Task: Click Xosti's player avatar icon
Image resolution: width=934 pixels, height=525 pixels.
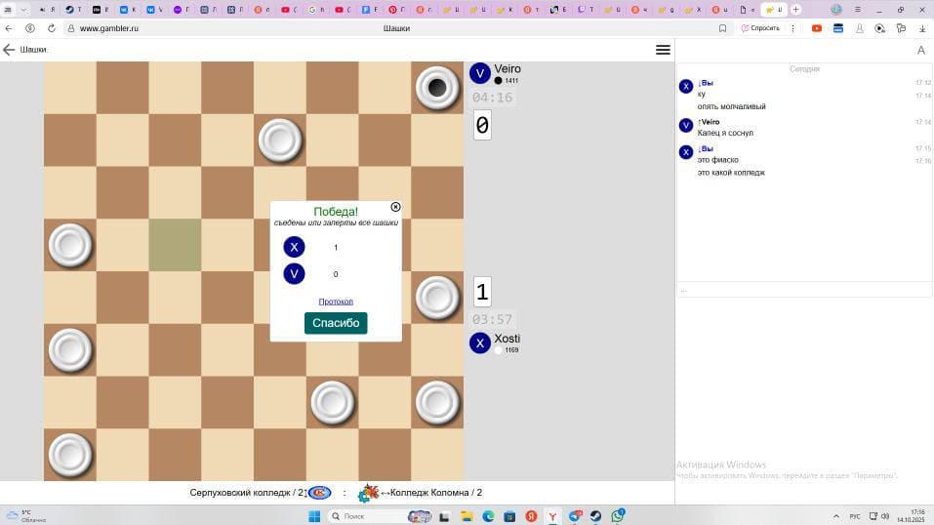Action: (x=479, y=343)
